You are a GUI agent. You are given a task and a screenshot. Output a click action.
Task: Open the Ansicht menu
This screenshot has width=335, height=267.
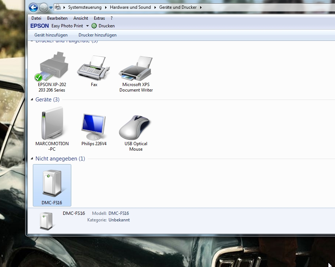pos(81,18)
